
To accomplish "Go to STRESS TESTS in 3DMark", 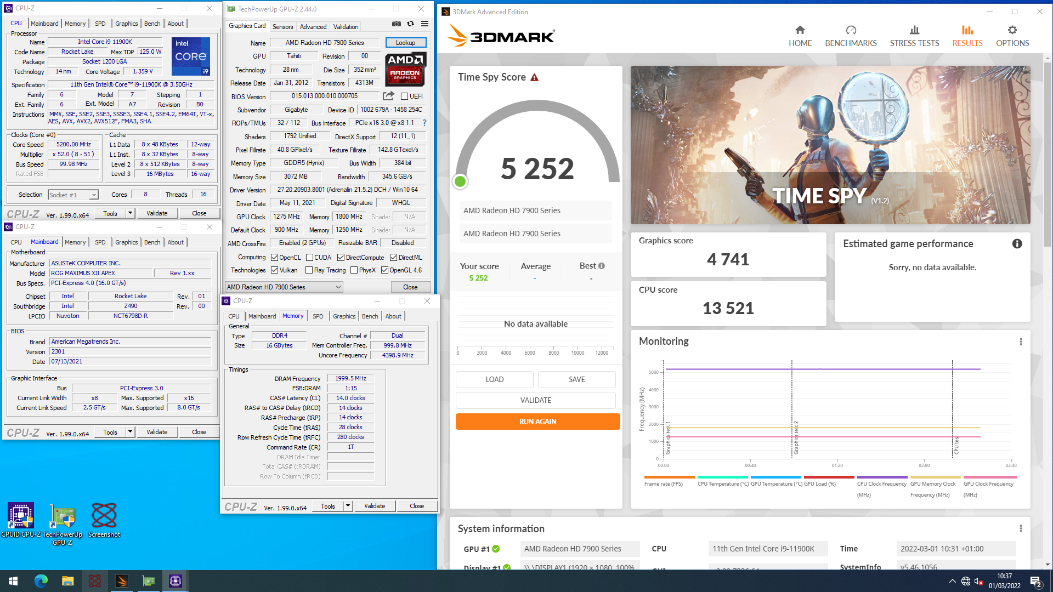I will pos(914,36).
